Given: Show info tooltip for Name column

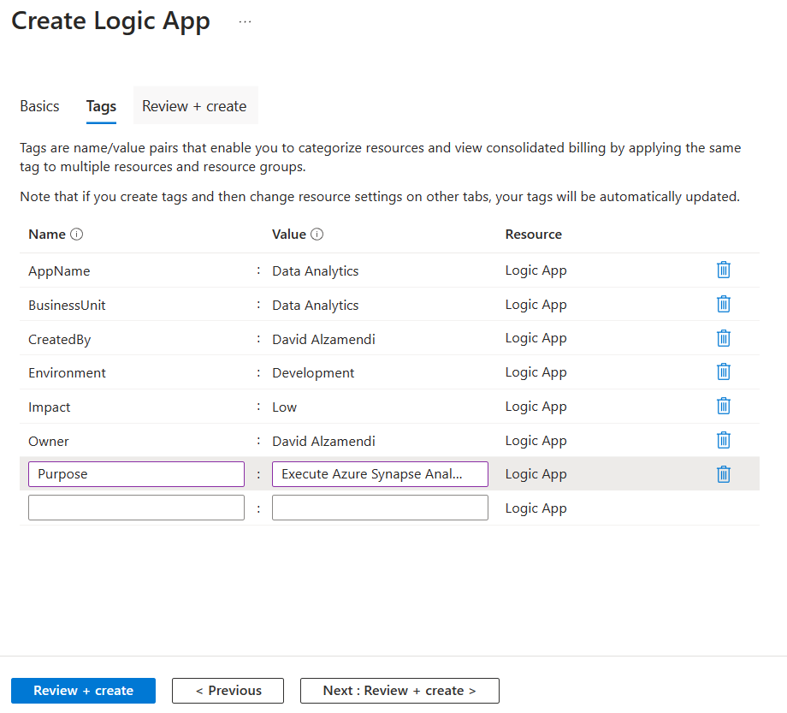Looking at the screenshot, I should [76, 234].
